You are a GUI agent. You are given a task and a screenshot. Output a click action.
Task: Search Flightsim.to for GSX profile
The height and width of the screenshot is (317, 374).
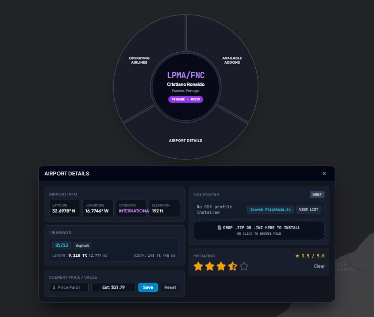[271, 210]
